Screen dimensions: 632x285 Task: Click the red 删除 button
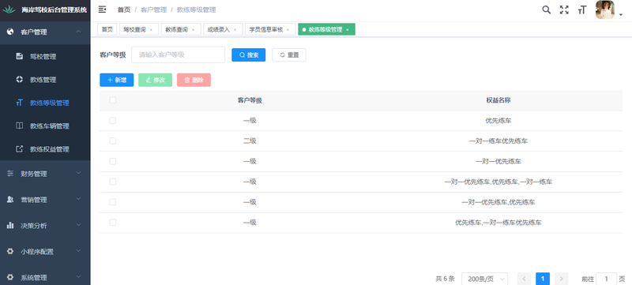194,80
